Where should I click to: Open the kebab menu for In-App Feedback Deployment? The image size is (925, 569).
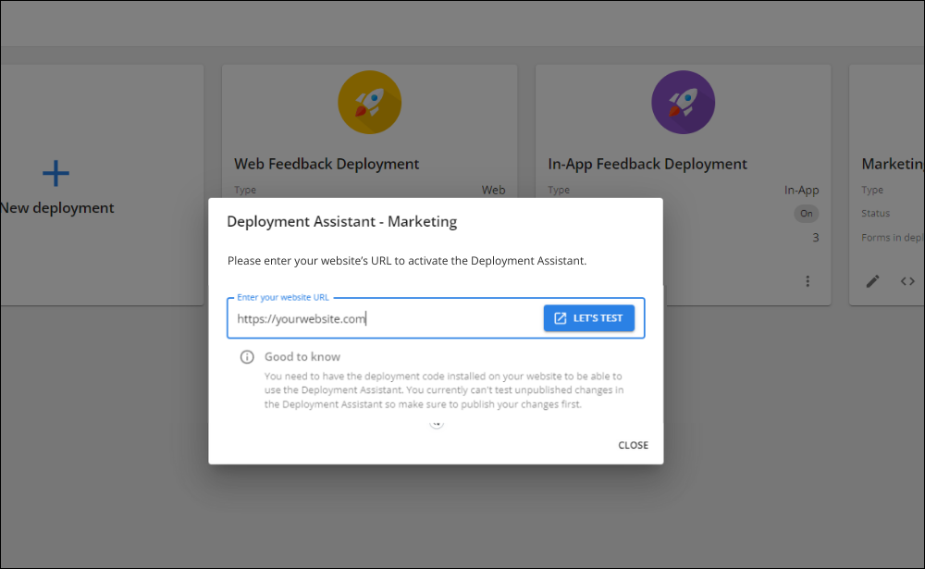pyautogui.click(x=808, y=280)
